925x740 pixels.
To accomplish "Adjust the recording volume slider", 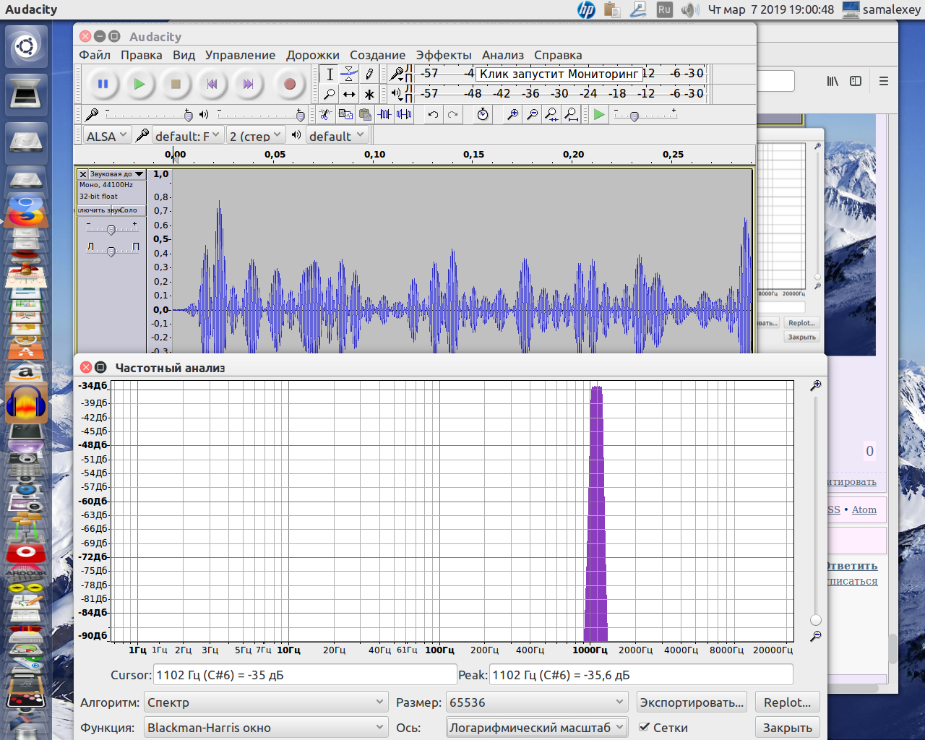I will tap(149, 114).
